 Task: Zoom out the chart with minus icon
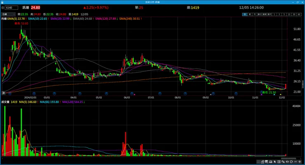click(x=296, y=162)
